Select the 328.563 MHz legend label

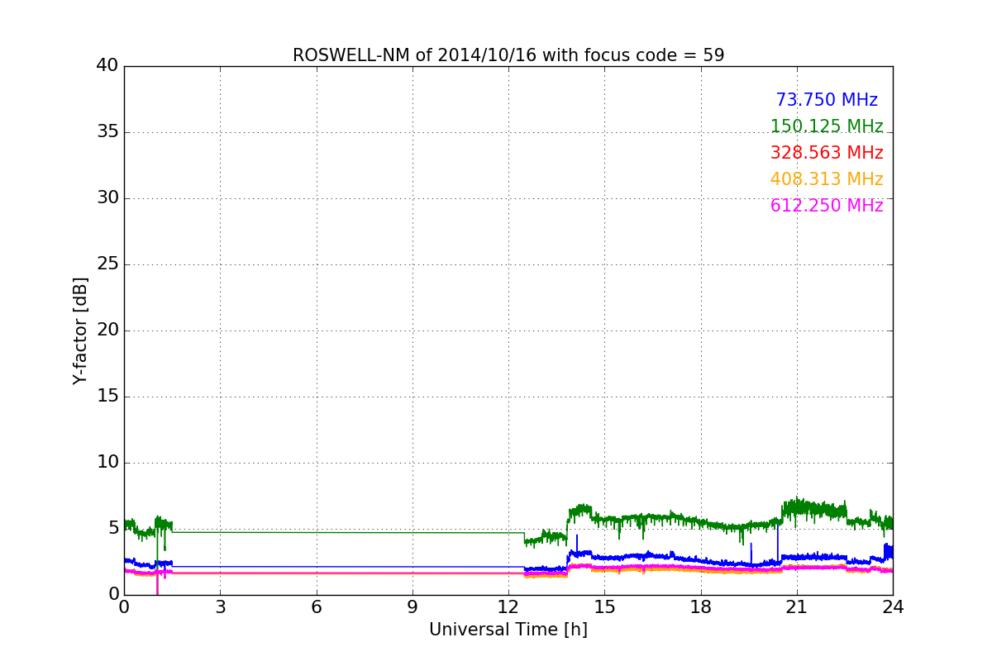point(827,153)
